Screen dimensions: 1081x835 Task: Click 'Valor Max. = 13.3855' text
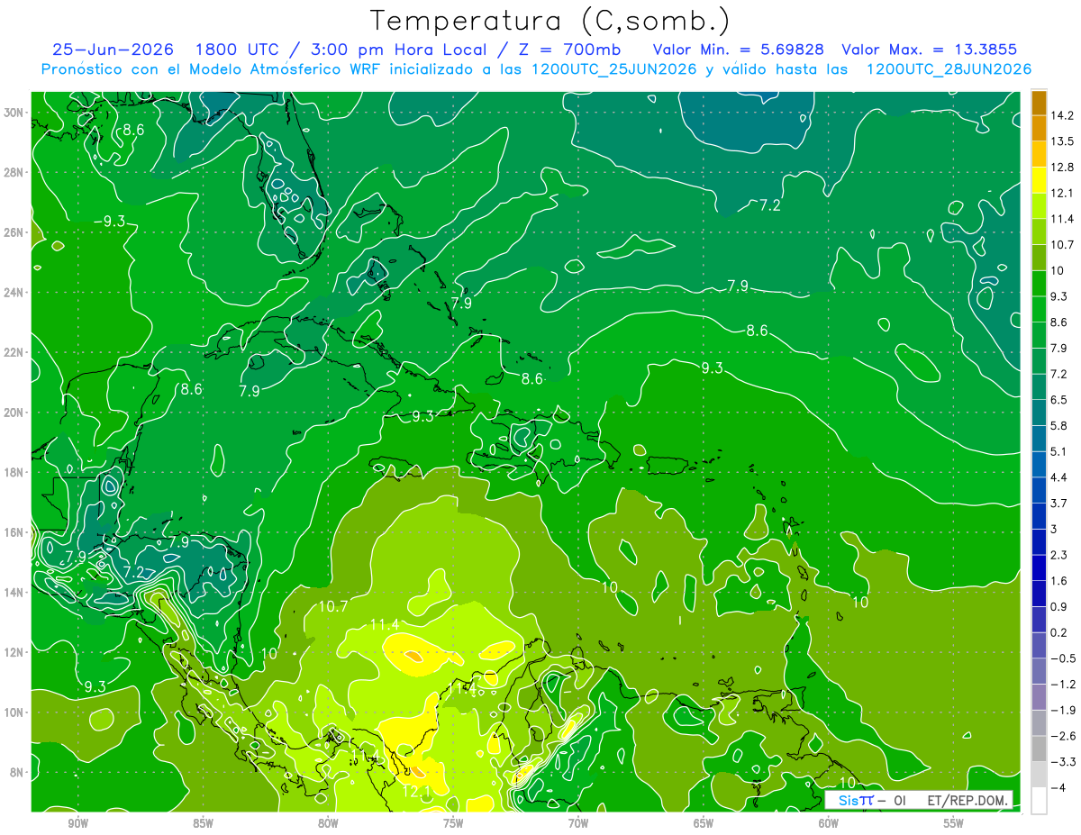[931, 50]
